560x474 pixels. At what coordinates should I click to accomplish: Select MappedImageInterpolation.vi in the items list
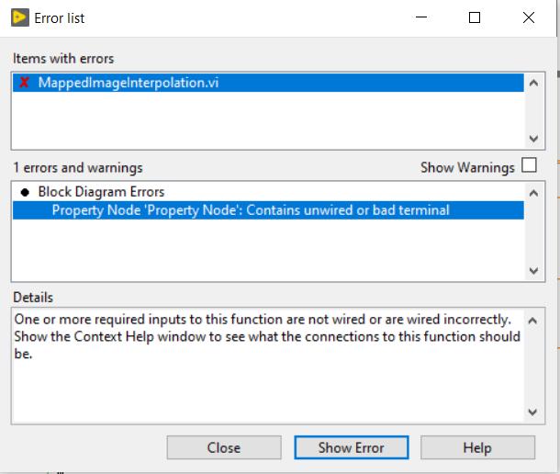click(129, 83)
